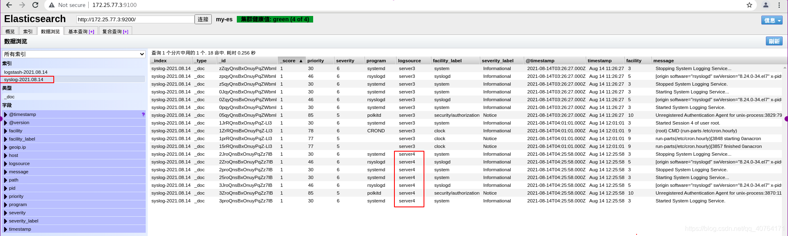Switch to the 概览 tab

[10, 31]
